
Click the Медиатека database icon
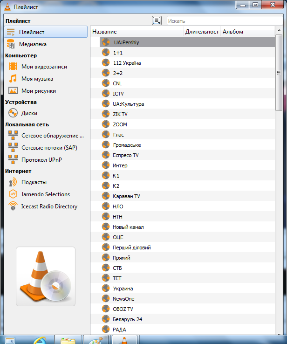11,44
